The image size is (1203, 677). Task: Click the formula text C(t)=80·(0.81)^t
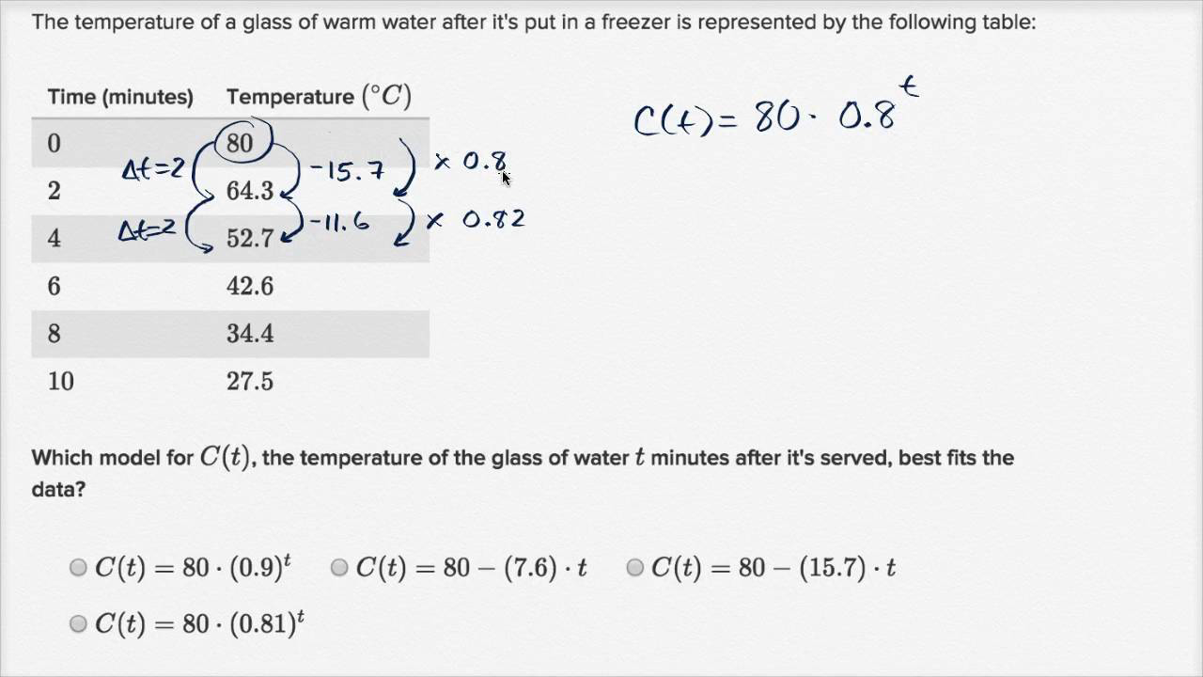tap(200, 622)
